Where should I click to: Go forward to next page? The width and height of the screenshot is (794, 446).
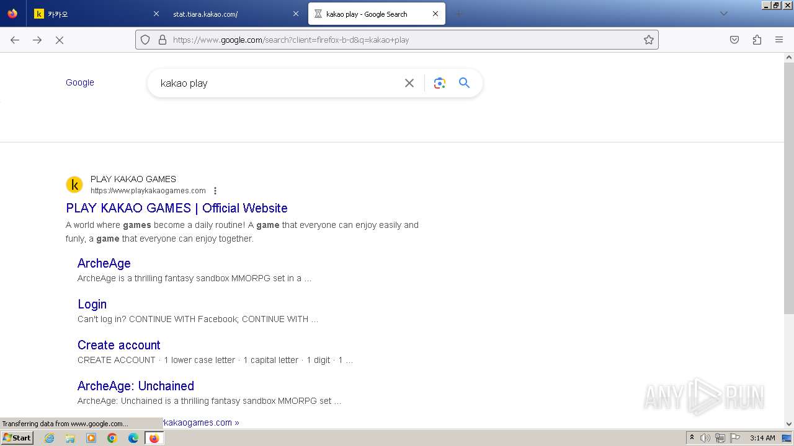[x=37, y=40]
